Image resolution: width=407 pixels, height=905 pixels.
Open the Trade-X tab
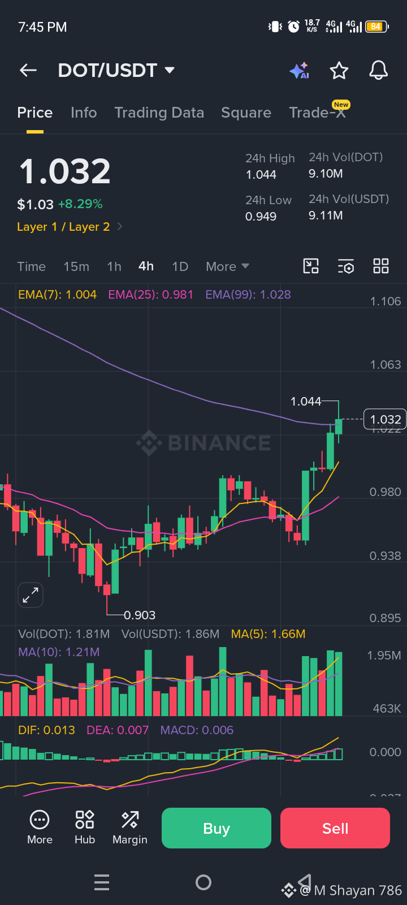[x=317, y=113]
